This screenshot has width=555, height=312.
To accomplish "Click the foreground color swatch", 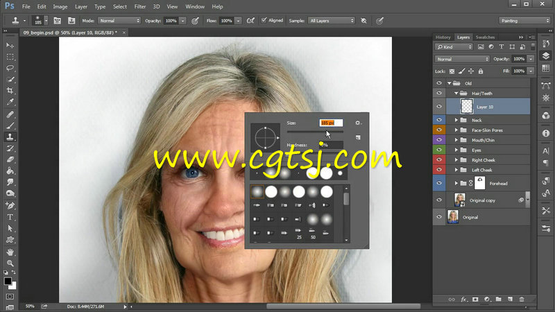I will (x=8, y=281).
